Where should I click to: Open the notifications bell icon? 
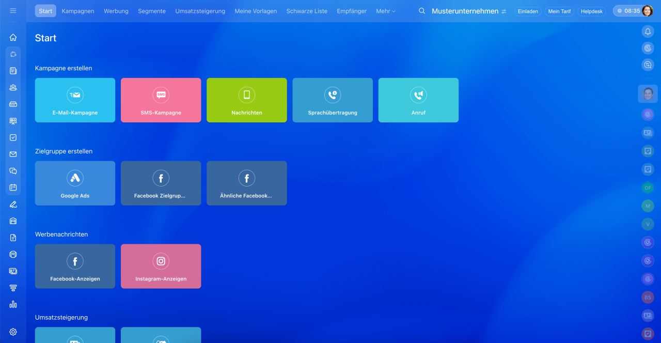pos(648,32)
